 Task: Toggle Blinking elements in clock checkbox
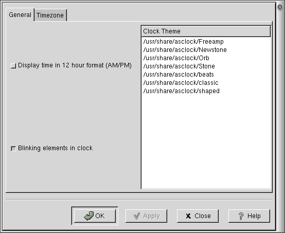click(x=13, y=149)
